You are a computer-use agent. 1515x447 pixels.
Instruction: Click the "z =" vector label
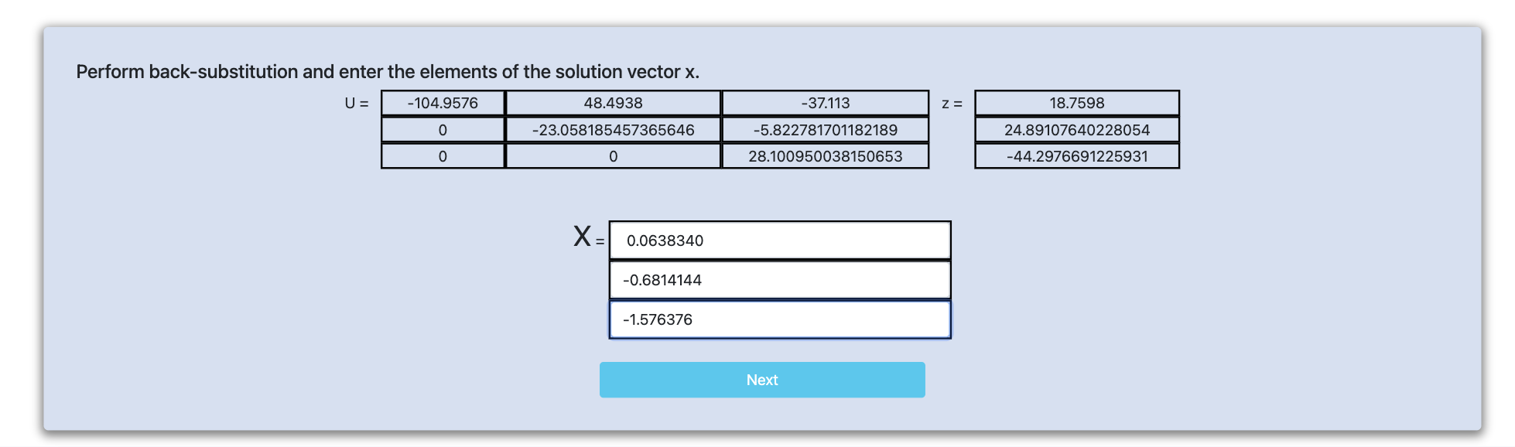952,103
